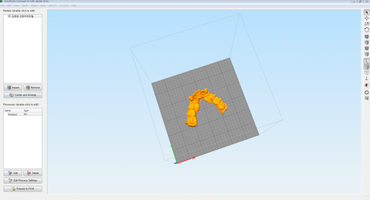Switch to the top view cube

tap(366, 43)
